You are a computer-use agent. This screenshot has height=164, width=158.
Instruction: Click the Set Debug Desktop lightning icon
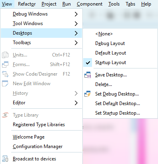point(88,94)
